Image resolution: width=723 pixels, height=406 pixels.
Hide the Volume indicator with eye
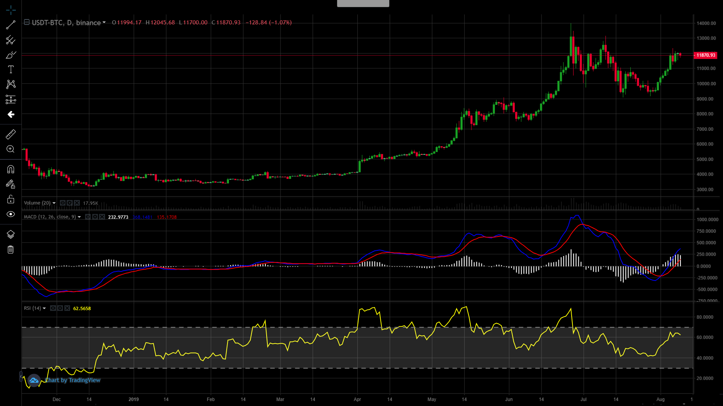pyautogui.click(x=63, y=203)
